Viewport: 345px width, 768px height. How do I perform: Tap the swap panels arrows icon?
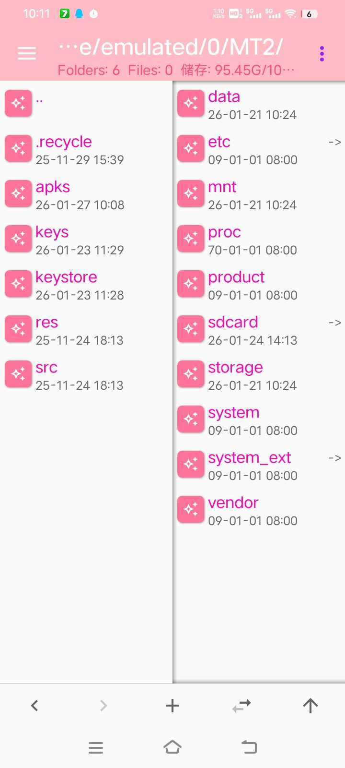pyautogui.click(x=241, y=705)
